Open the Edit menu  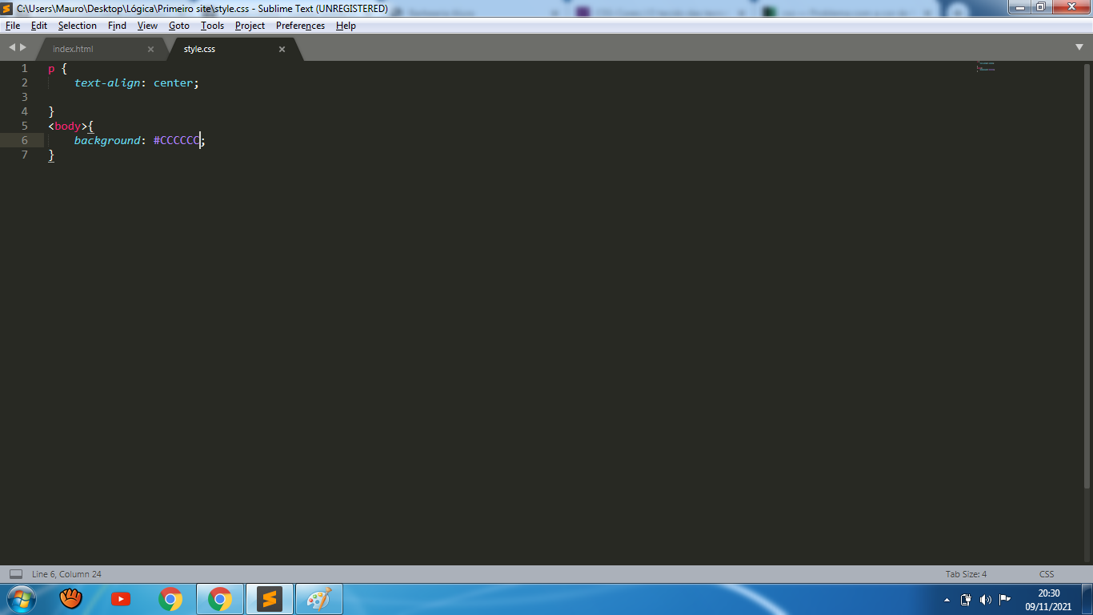tap(39, 26)
